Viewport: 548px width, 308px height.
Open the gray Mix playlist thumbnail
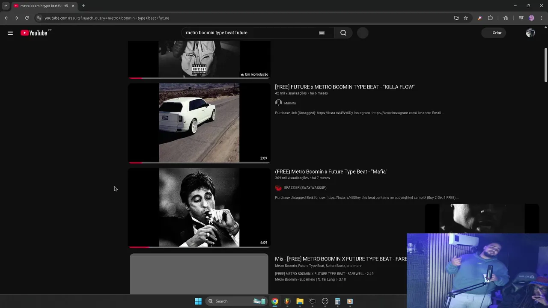coord(199,274)
